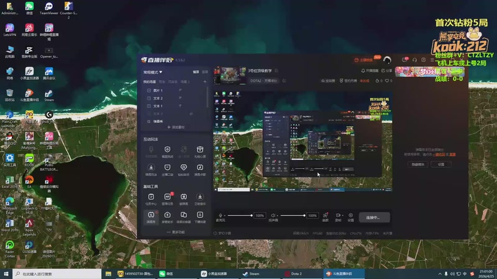Adjust the speaker volume slider
Screen dimensions: 497x279
[x=293, y=215]
